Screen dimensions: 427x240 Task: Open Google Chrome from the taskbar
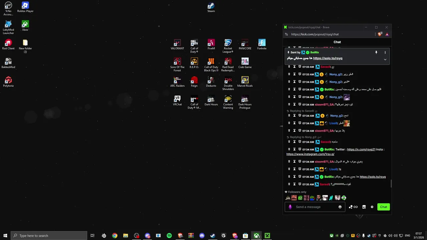[x=115, y=236]
